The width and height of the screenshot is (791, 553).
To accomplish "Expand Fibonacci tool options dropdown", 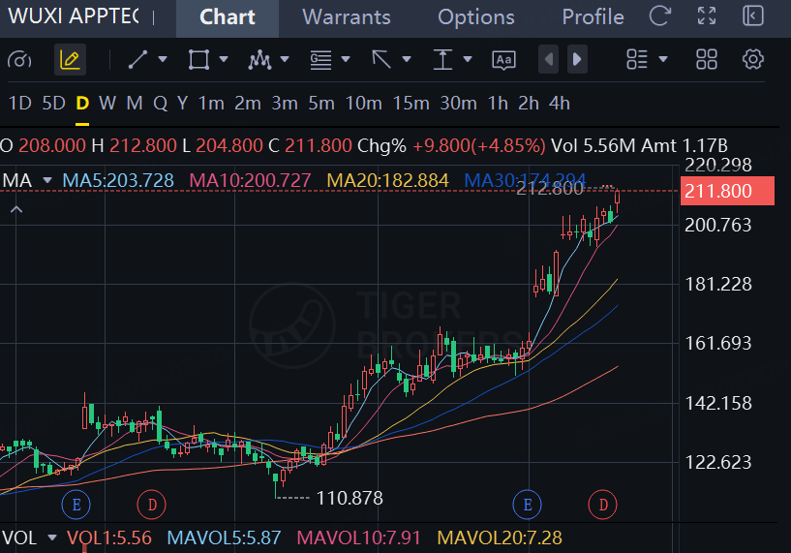I will pyautogui.click(x=346, y=59).
